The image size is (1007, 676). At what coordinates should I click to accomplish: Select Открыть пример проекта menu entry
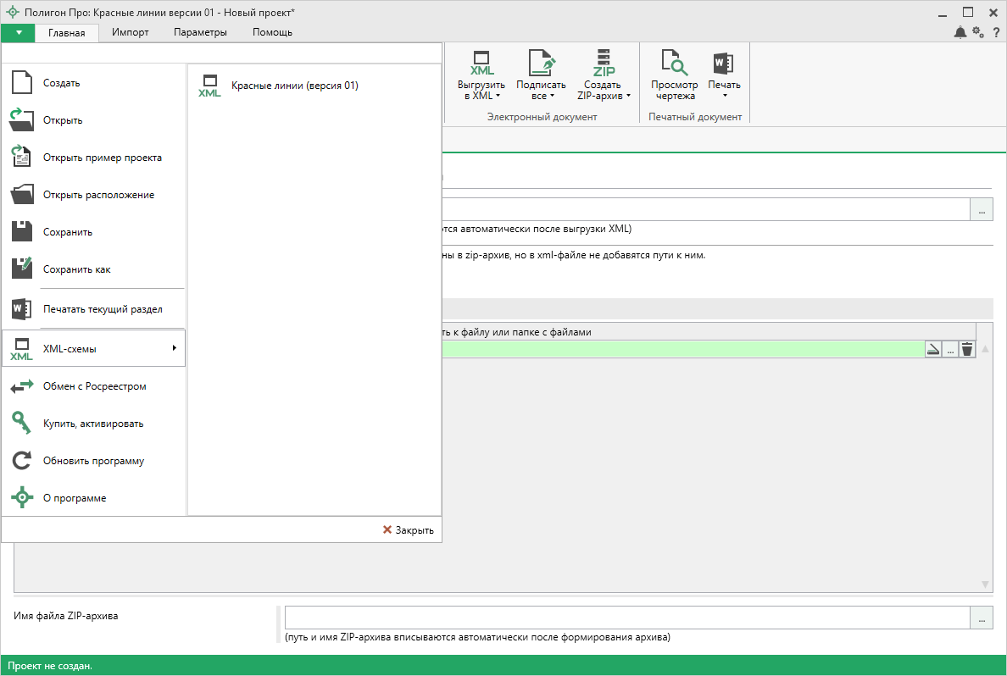102,158
